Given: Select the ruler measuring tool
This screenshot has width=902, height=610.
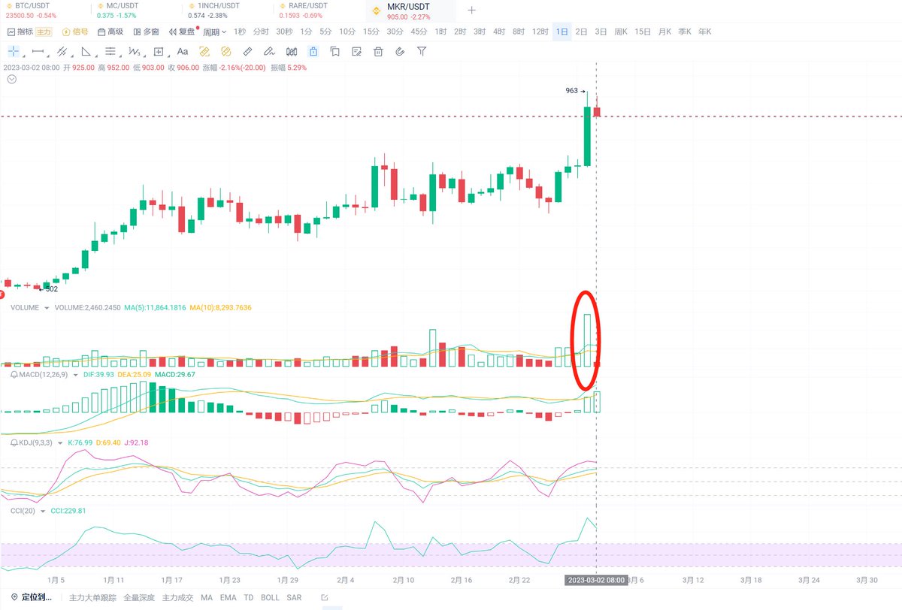Looking at the screenshot, I should click(247, 51).
